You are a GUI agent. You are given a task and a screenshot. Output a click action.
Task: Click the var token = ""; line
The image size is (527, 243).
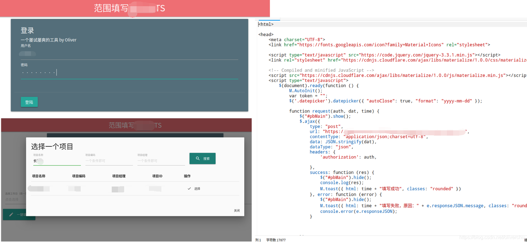point(308,96)
